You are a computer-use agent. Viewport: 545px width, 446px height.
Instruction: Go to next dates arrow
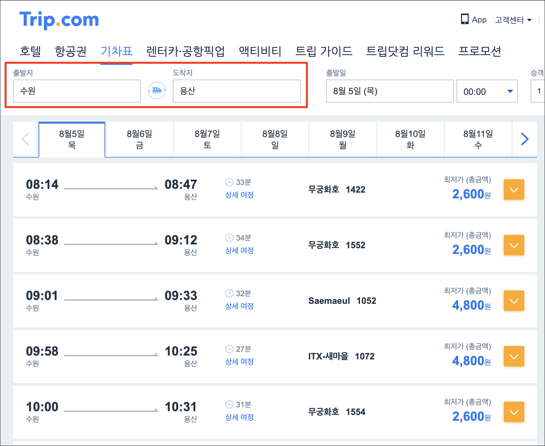click(525, 139)
